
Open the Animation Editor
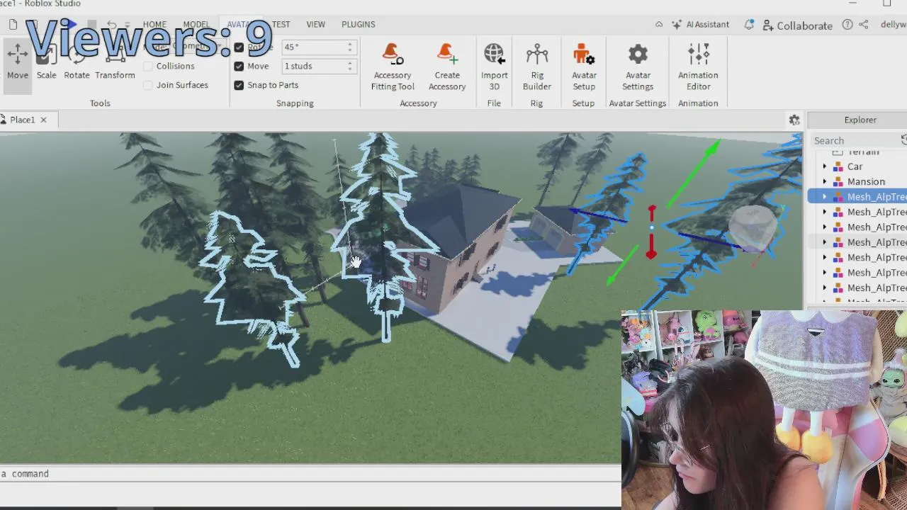pos(698,67)
